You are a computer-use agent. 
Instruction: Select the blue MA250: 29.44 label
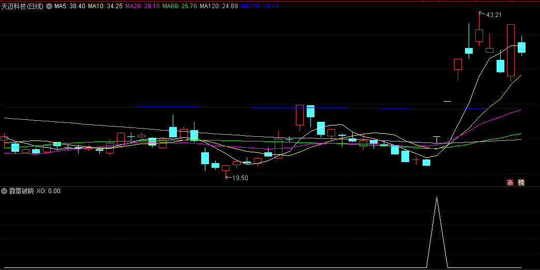coord(259,6)
